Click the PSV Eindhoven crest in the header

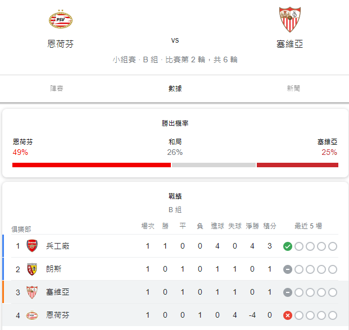coord(61,19)
